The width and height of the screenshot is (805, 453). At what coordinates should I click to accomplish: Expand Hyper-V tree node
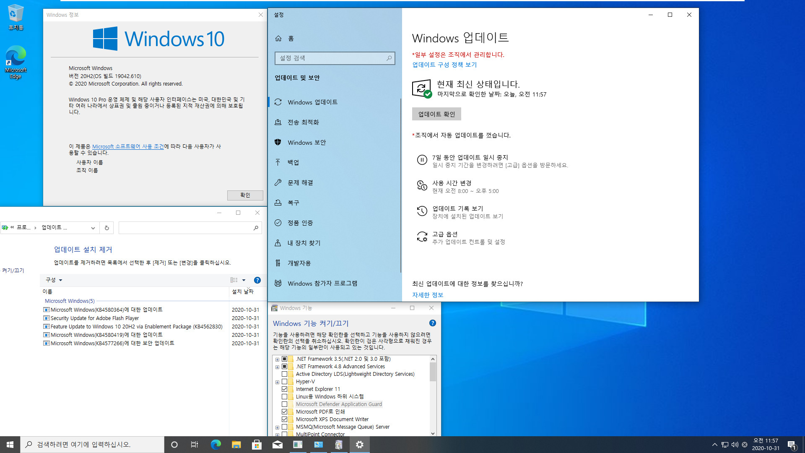pyautogui.click(x=277, y=382)
